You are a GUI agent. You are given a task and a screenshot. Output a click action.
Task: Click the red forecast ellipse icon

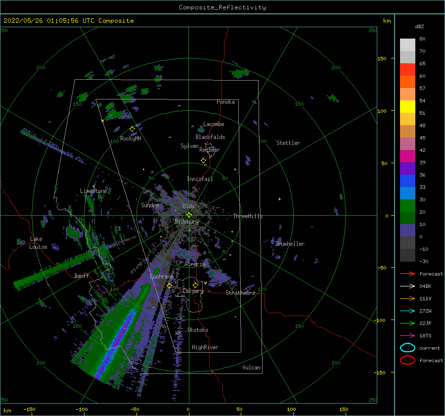click(x=407, y=360)
